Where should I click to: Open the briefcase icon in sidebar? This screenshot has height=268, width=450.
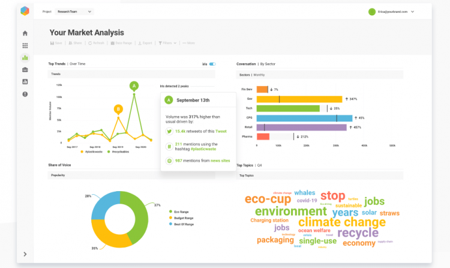[x=25, y=70]
